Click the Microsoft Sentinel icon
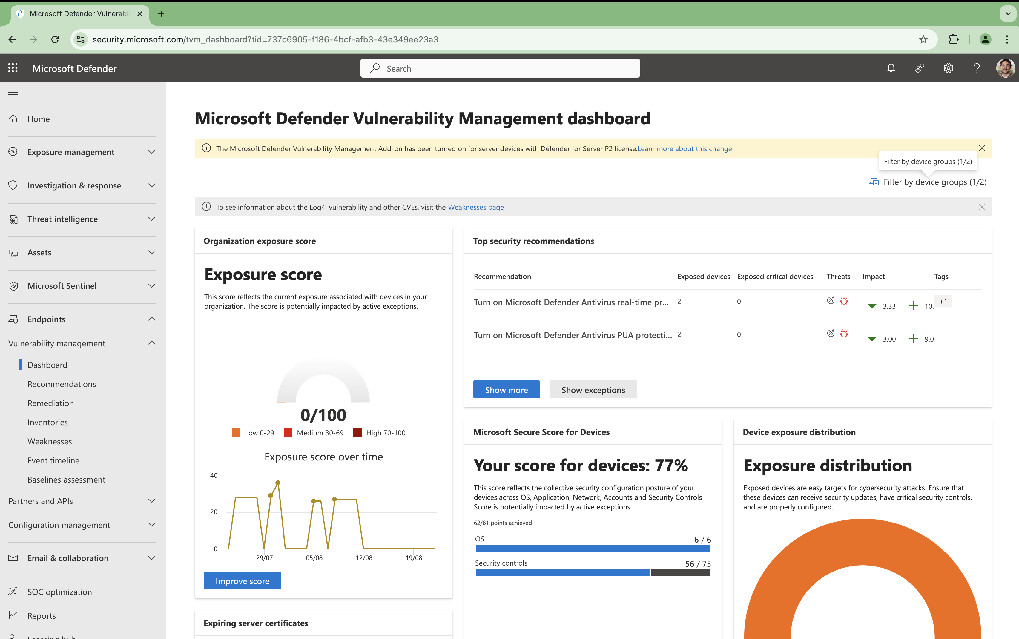Image resolution: width=1019 pixels, height=639 pixels. pos(13,286)
